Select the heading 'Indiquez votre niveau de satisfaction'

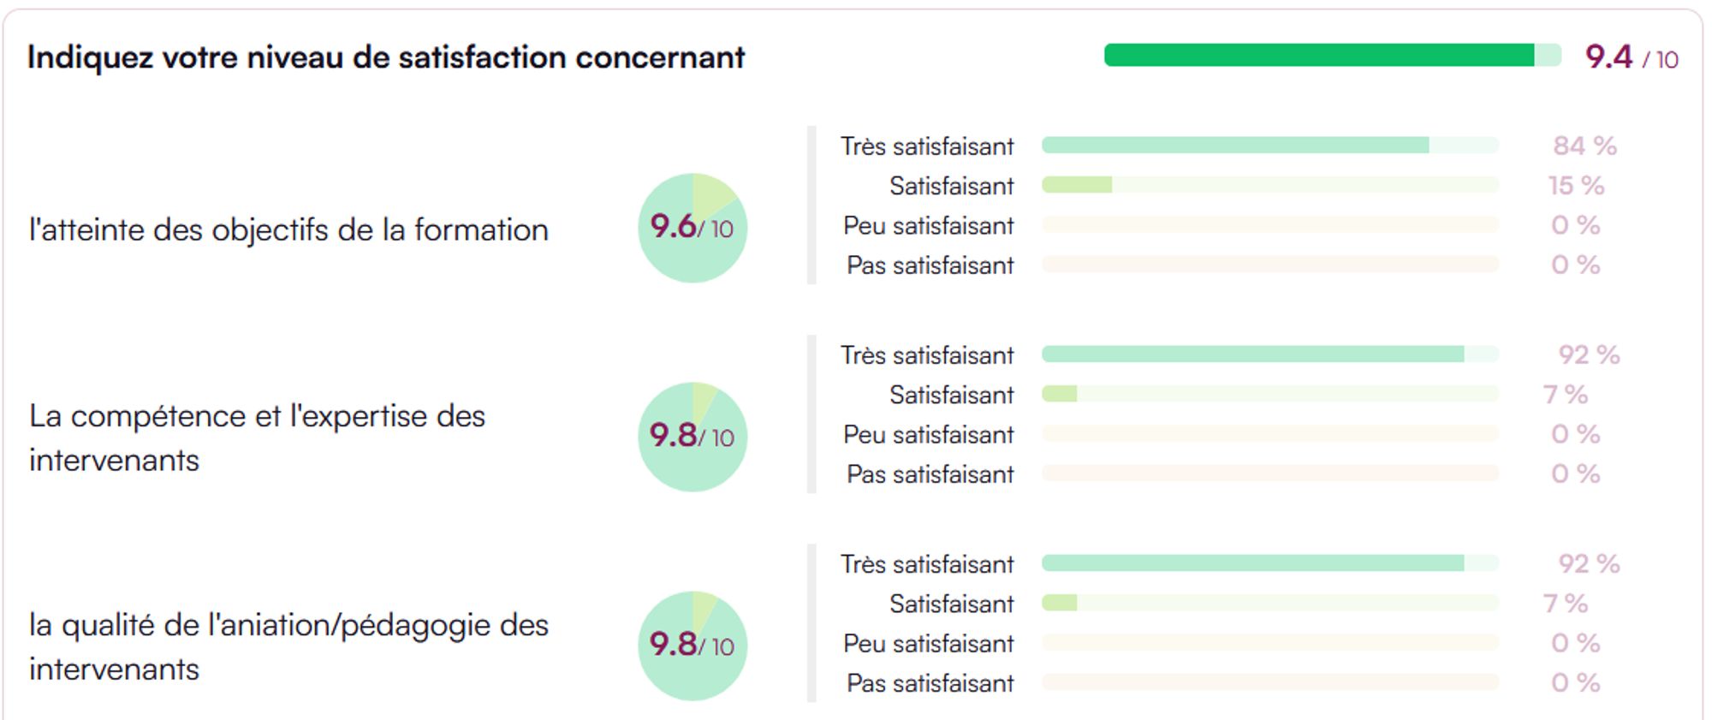[x=386, y=57]
